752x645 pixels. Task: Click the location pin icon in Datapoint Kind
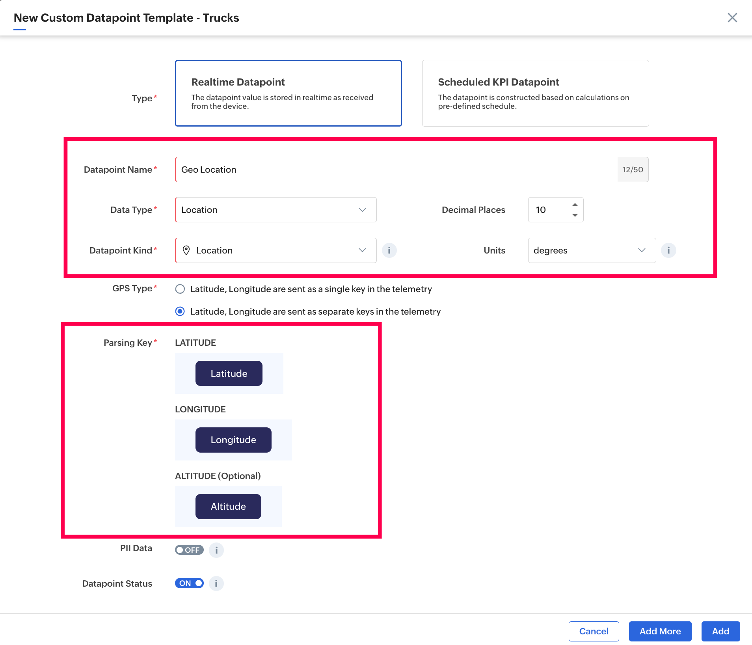186,250
